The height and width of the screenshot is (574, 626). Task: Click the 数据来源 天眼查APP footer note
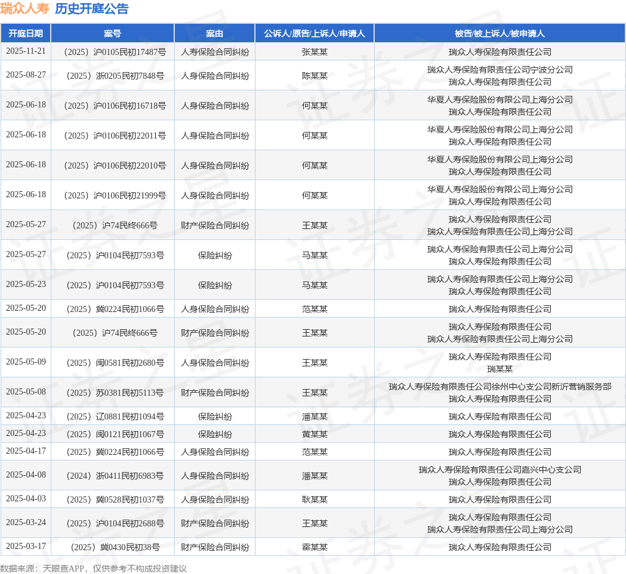point(94,569)
